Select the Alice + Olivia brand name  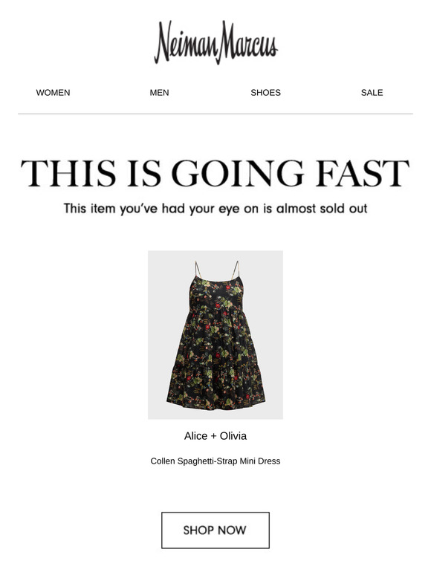point(215,436)
